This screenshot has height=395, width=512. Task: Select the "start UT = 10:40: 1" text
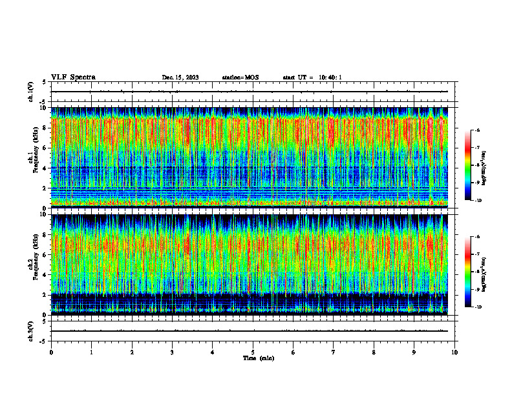point(312,77)
